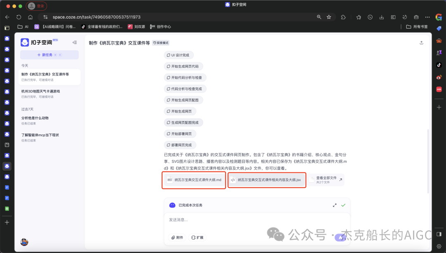Open the AI bookmarks folder
The image size is (446, 253).
[23, 27]
